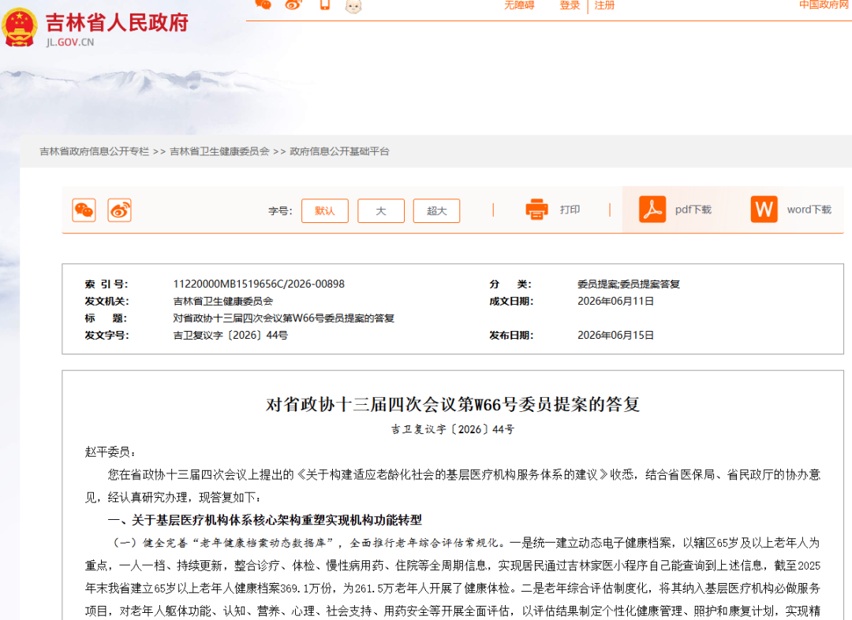
Task: Open the Weibo icon in top bar
Action: coord(294,5)
